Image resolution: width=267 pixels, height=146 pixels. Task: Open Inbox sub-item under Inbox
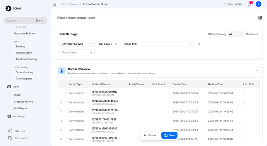point(17,95)
